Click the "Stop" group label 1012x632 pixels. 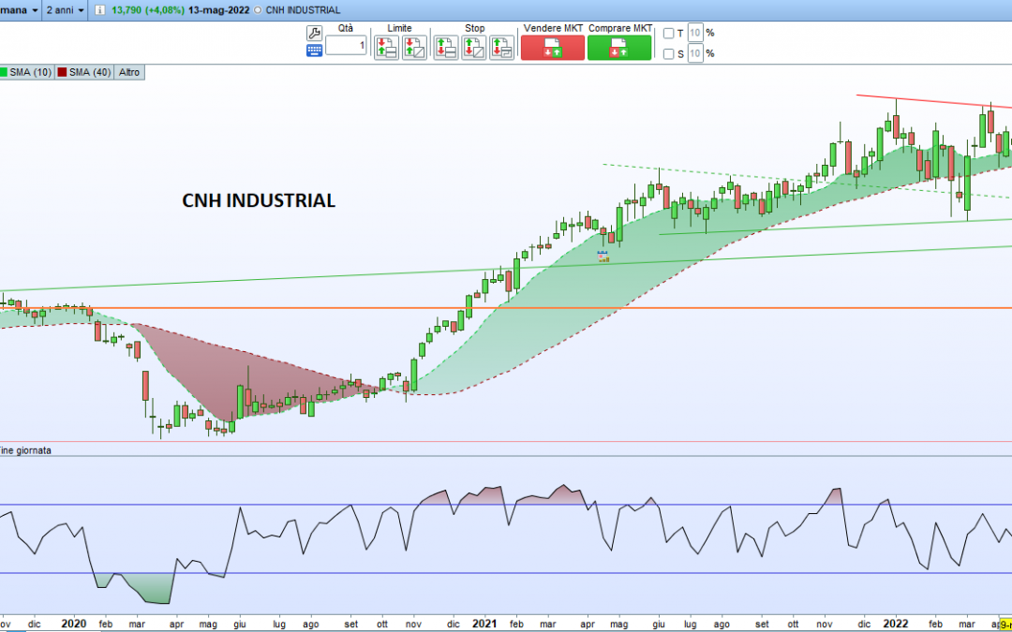point(474,28)
